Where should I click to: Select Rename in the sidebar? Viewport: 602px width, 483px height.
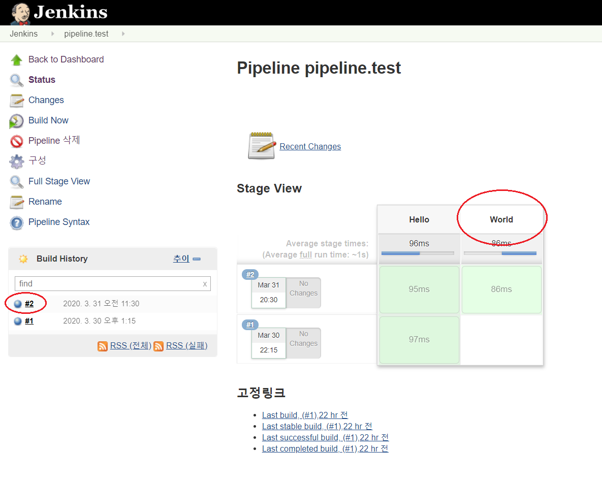click(x=45, y=202)
